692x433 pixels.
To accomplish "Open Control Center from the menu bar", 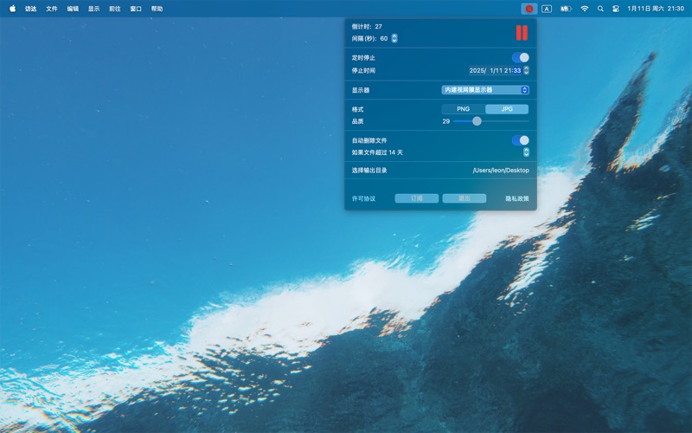I will point(616,9).
